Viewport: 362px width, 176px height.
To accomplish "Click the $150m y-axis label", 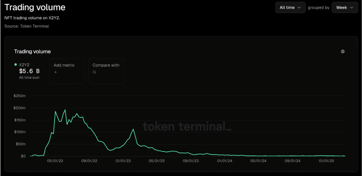I will point(20,120).
